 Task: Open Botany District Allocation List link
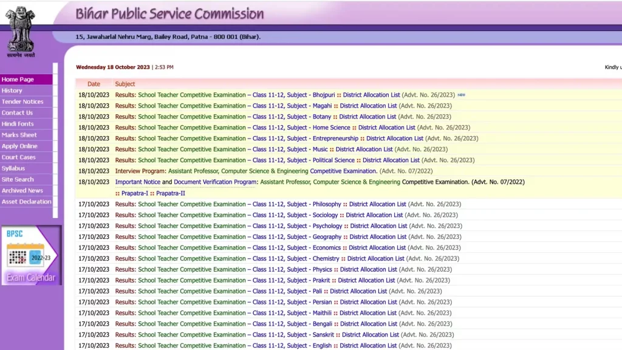pyautogui.click(x=367, y=117)
